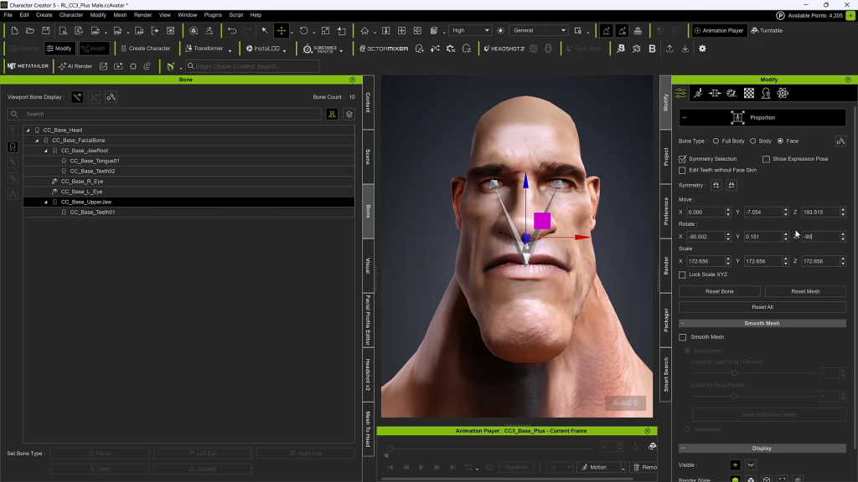Click the Undo arrow icon
Image resolution: width=858 pixels, height=482 pixels.
pyautogui.click(x=232, y=31)
